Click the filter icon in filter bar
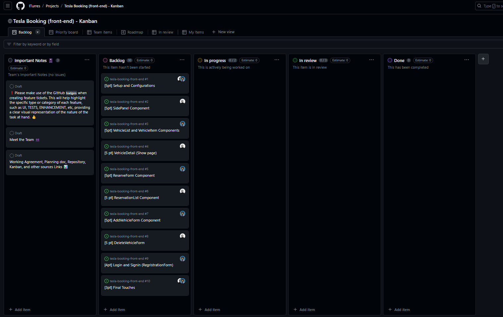The height and width of the screenshot is (317, 503). (x=9, y=44)
